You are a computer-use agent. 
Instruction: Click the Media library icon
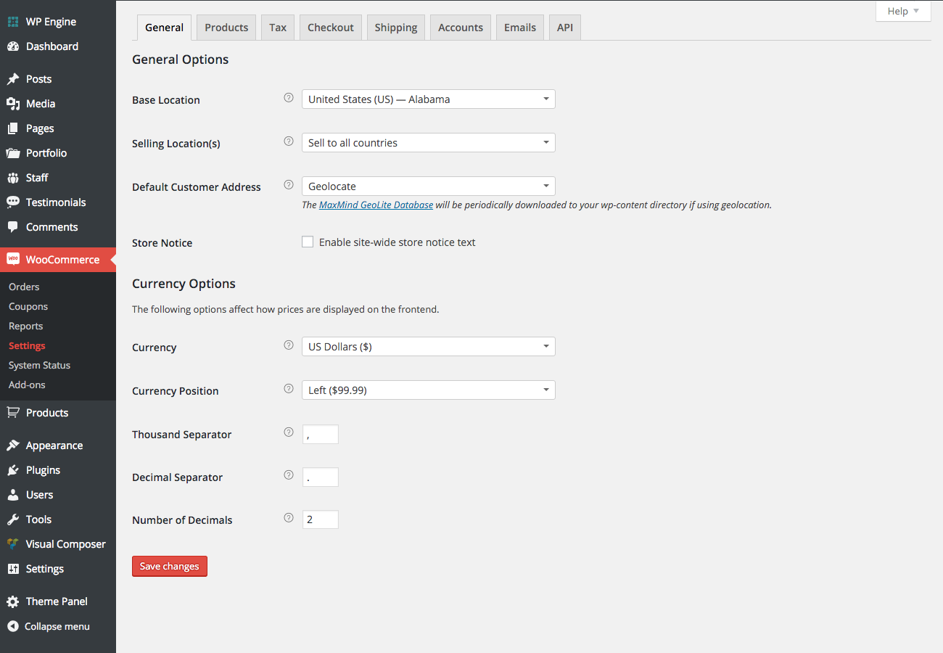[x=13, y=104]
